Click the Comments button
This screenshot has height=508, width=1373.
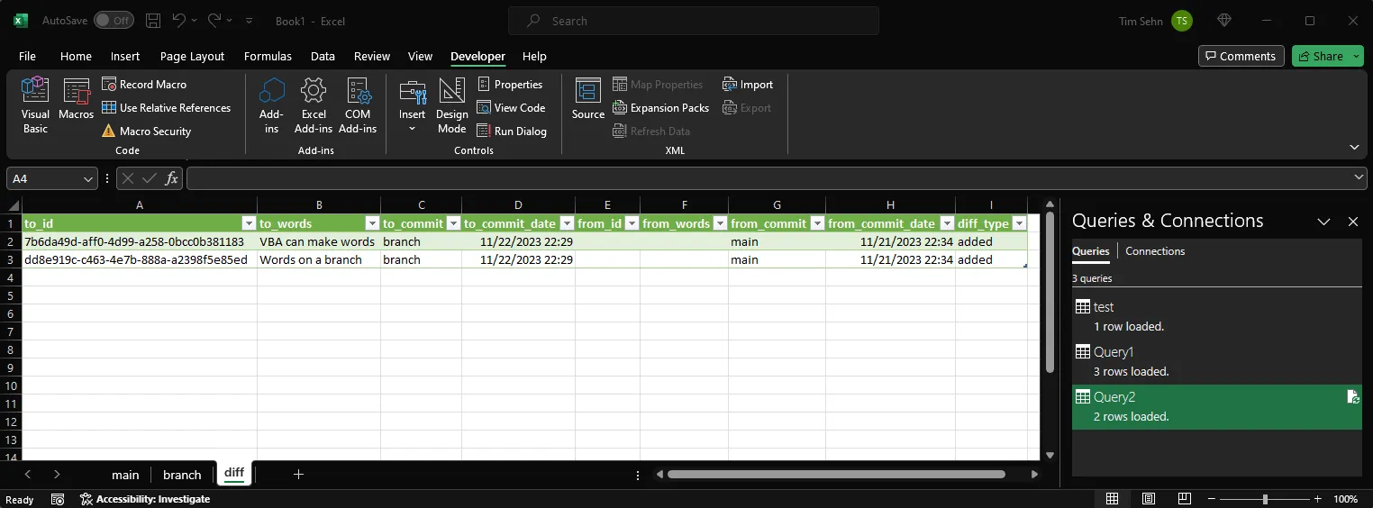pyautogui.click(x=1240, y=56)
